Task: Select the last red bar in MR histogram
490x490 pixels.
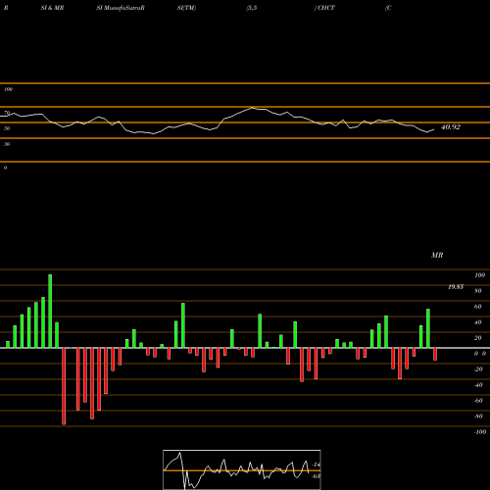Action: click(x=435, y=354)
